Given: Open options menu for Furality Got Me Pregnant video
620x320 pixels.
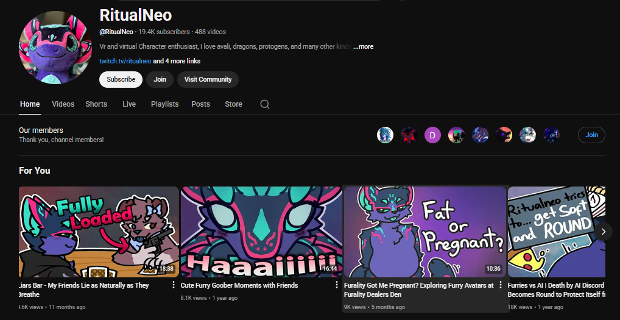Looking at the screenshot, I should pos(501,285).
